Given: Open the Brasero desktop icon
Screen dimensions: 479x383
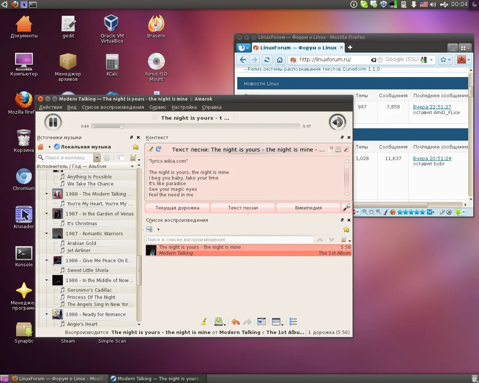Looking at the screenshot, I should point(156,27).
